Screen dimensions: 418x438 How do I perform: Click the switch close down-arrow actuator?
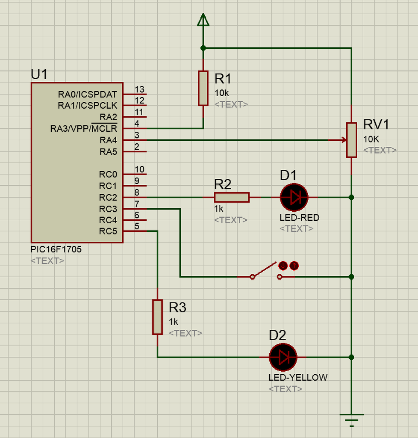click(x=283, y=266)
